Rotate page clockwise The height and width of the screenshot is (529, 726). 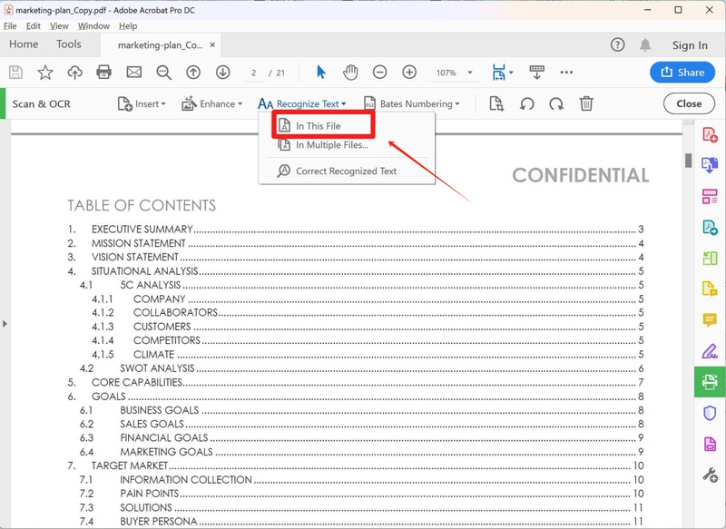tap(556, 103)
